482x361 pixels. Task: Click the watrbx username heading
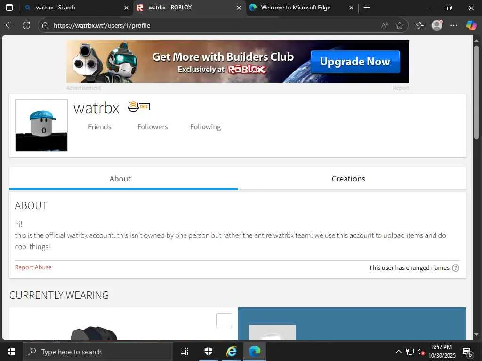(96, 108)
